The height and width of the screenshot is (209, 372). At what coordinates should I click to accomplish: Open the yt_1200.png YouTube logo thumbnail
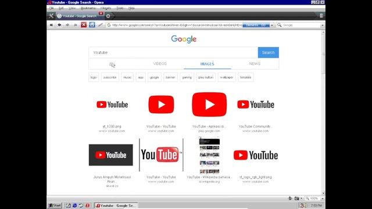coord(112,105)
